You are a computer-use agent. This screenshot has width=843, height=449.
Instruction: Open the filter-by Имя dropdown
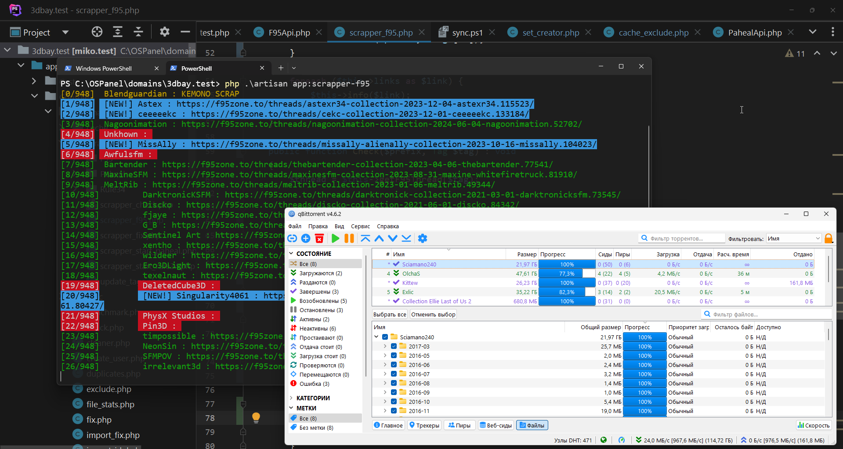tap(794, 238)
